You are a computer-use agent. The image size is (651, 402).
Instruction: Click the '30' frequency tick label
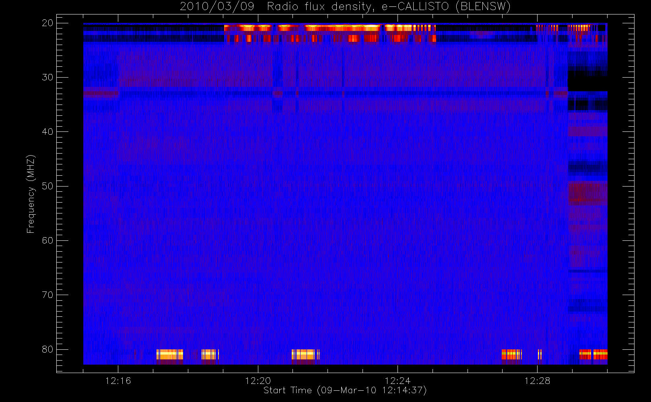[47, 77]
